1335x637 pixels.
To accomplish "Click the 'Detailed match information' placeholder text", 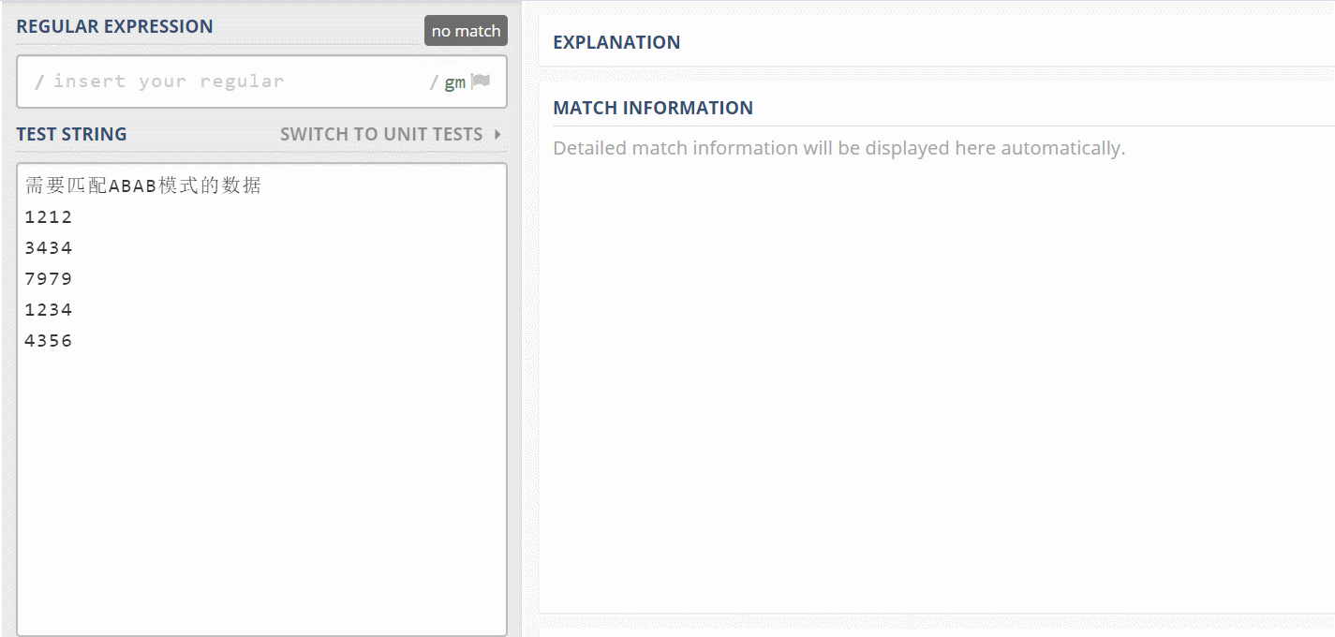I will (x=838, y=148).
